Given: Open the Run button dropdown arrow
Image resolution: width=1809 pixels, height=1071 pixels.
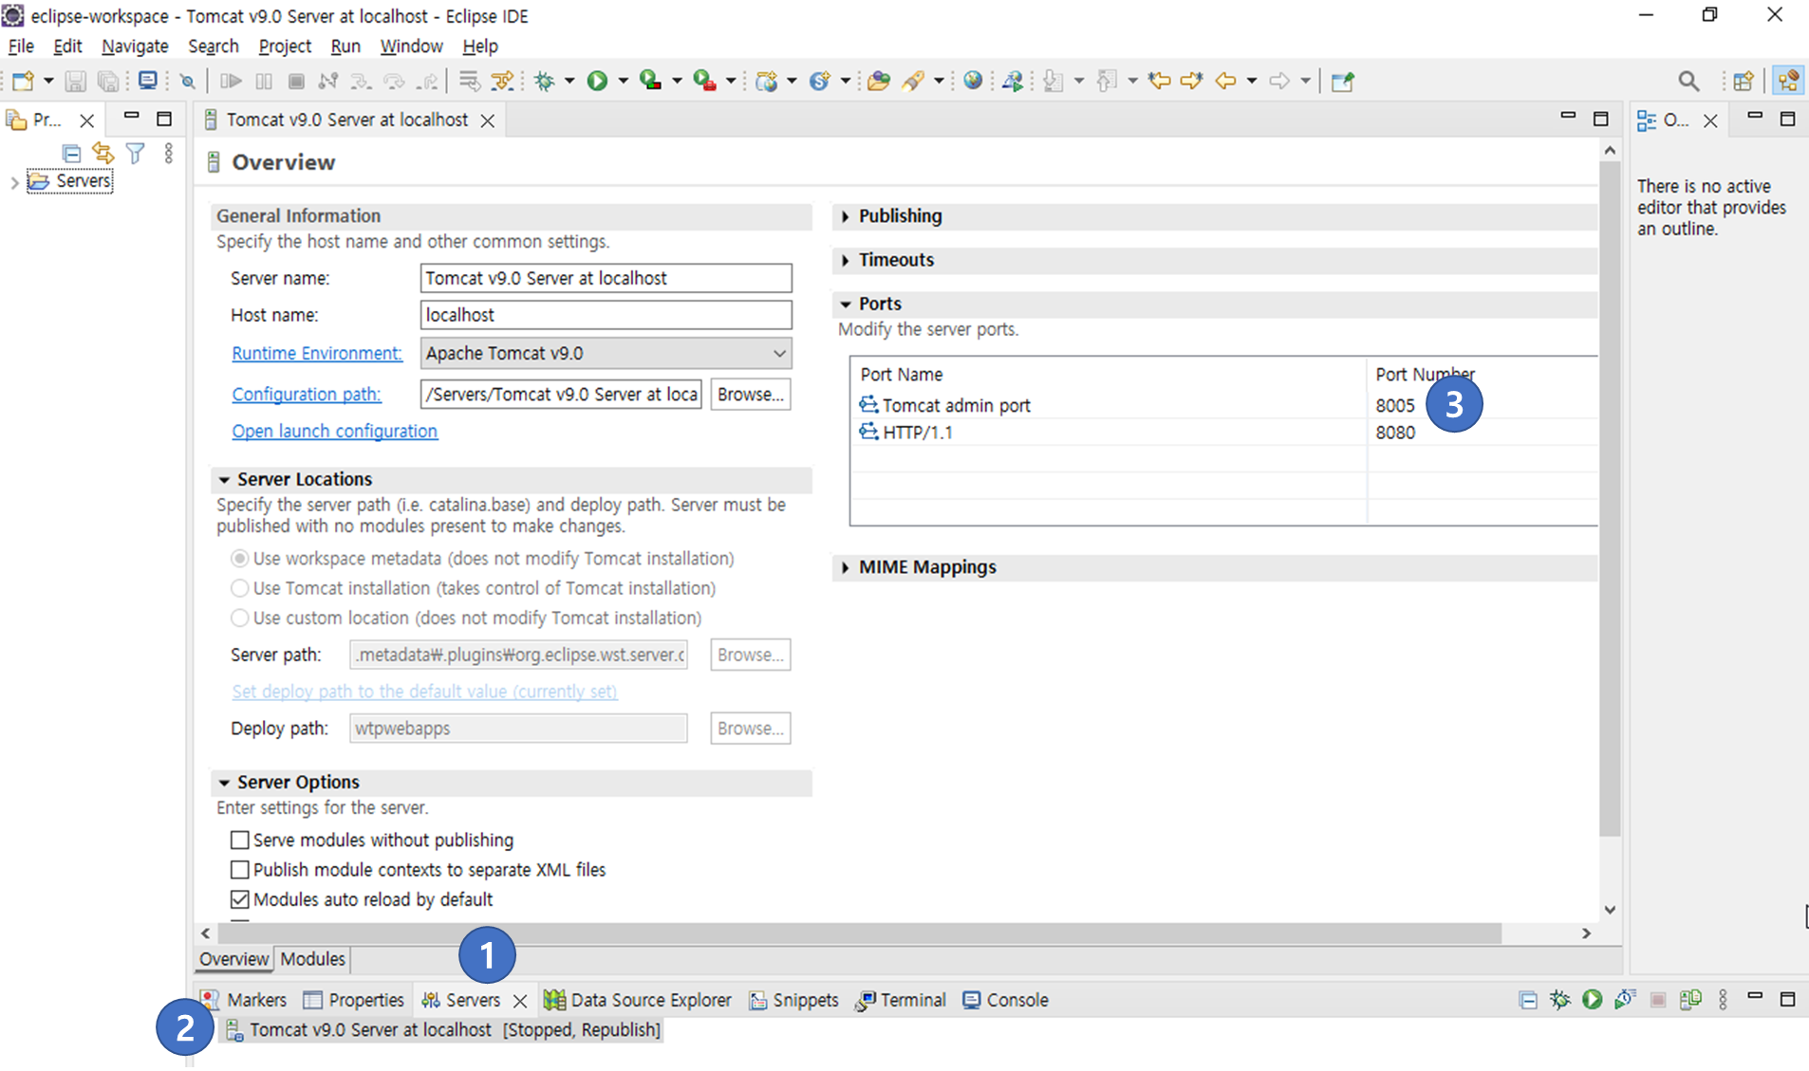Looking at the screenshot, I should [x=624, y=82].
